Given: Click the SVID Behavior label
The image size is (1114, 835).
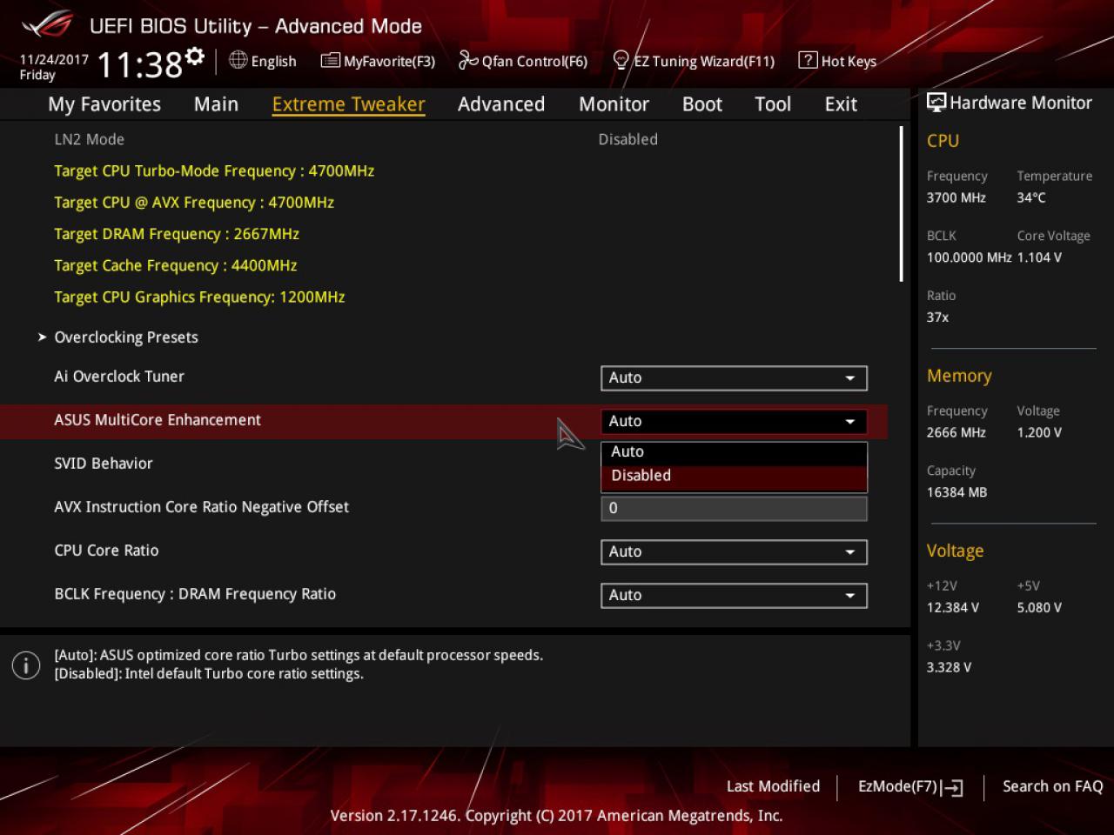Looking at the screenshot, I should (104, 464).
